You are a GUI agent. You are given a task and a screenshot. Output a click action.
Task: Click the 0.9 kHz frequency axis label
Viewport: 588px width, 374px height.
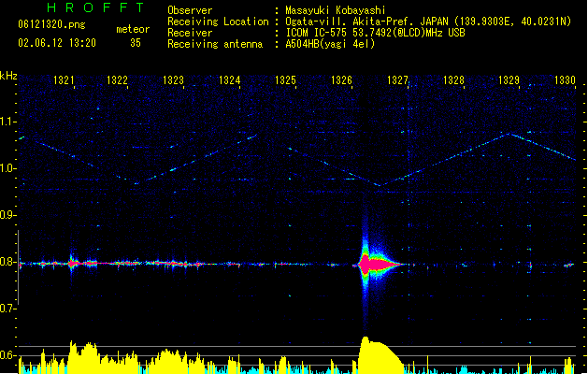point(7,215)
